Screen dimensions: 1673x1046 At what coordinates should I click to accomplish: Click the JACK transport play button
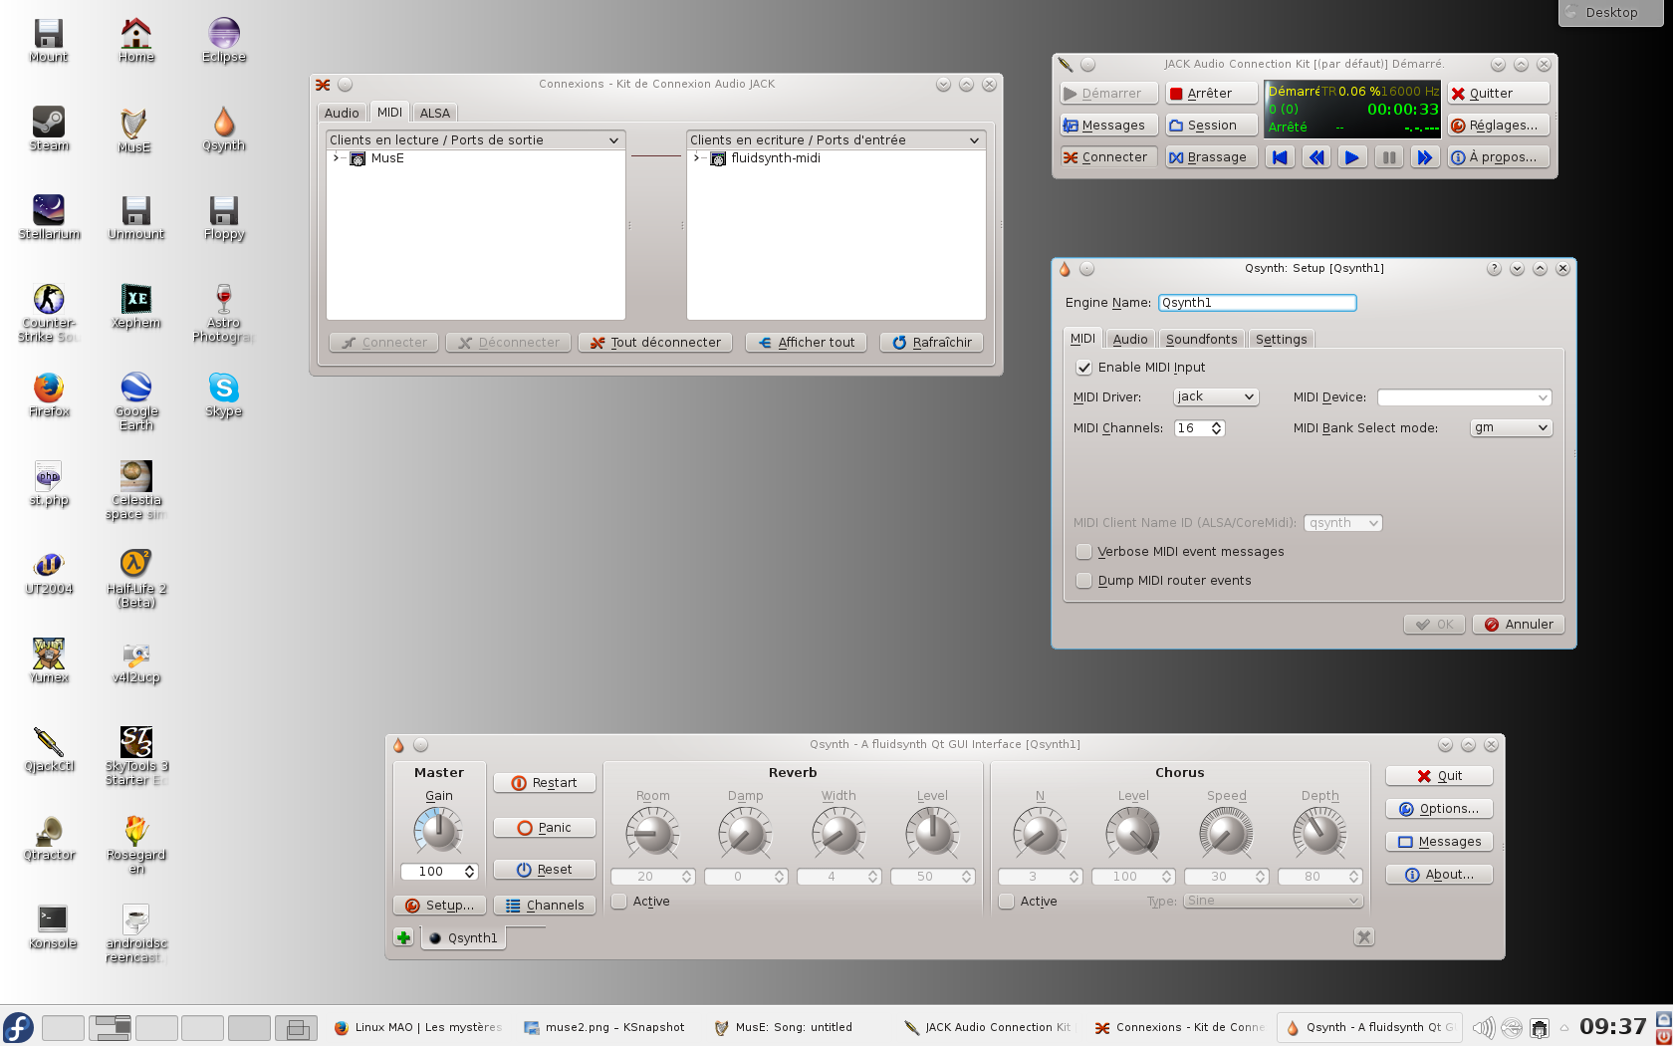[1352, 156]
